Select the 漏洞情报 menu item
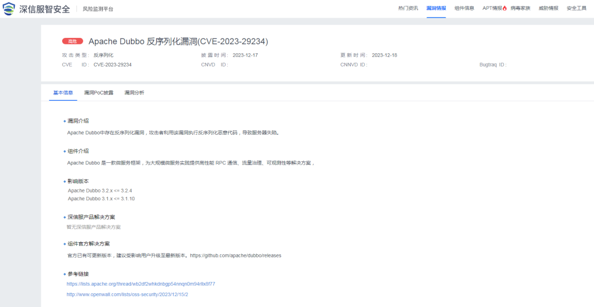 click(x=436, y=8)
